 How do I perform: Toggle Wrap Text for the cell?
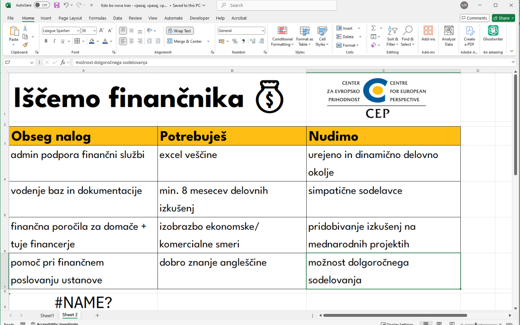click(x=180, y=31)
